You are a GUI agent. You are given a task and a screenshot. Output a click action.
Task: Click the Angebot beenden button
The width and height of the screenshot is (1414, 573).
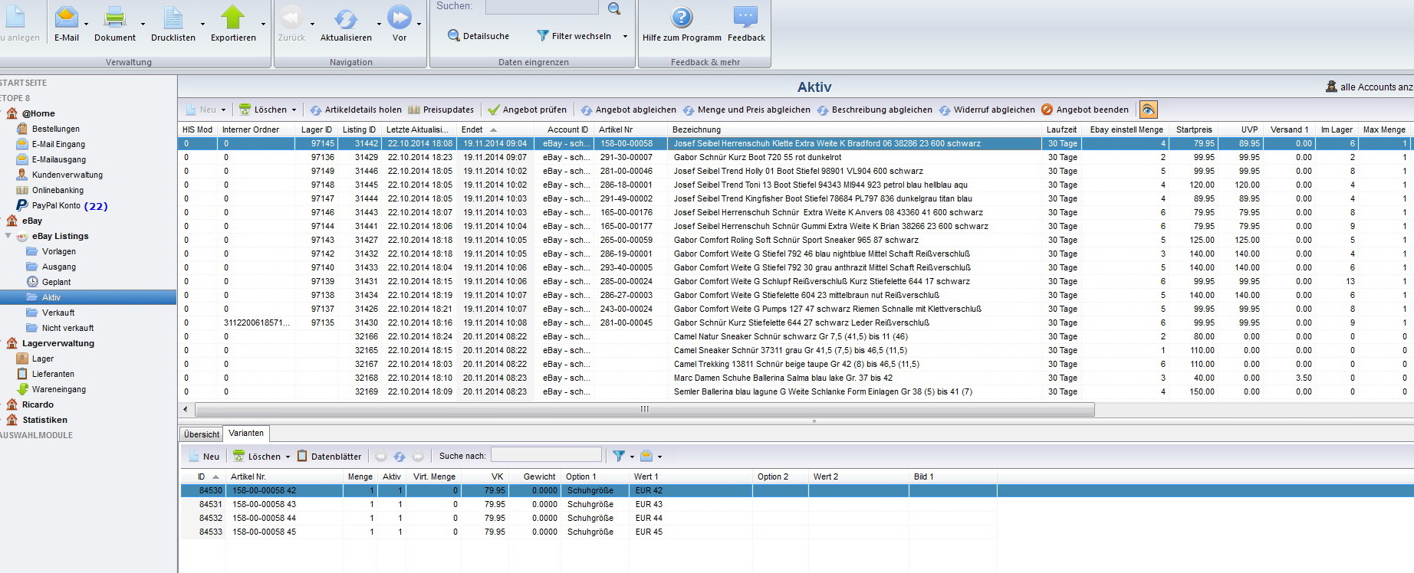[1085, 110]
